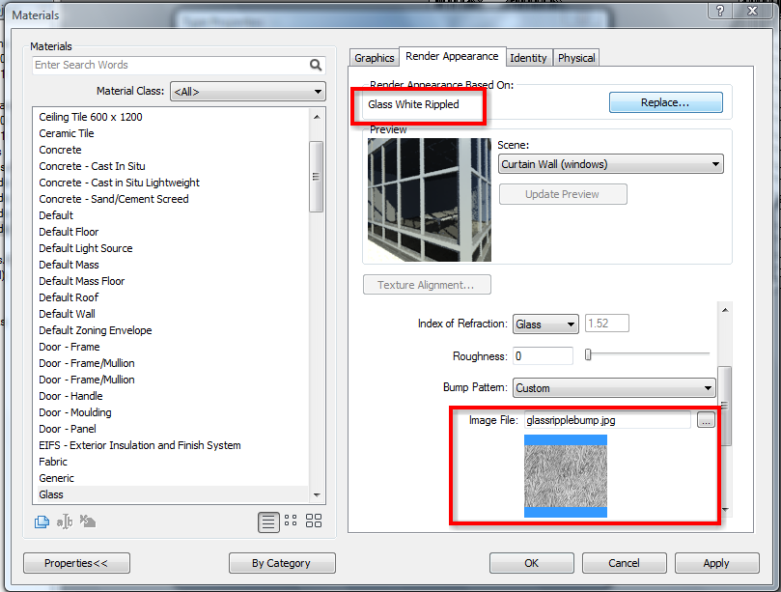Select Generic material
Screen dimensions: 781x592
[x=56, y=478]
